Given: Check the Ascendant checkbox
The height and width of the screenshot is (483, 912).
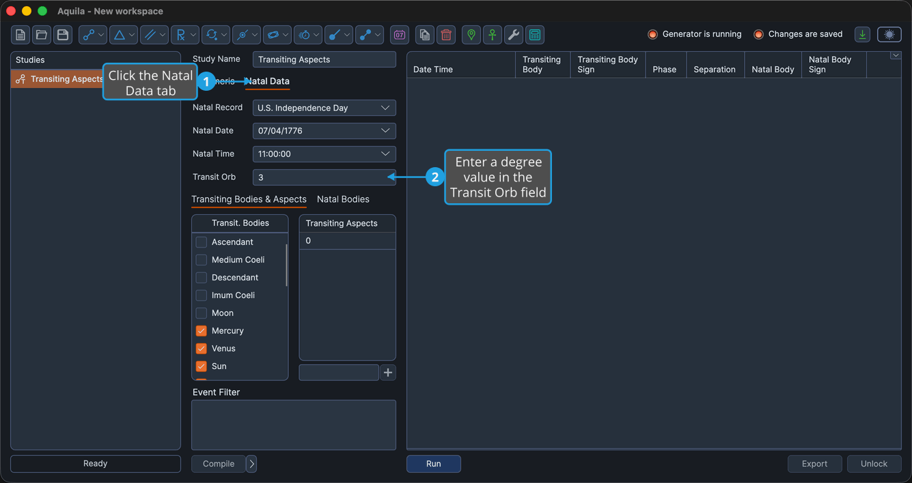Looking at the screenshot, I should [202, 242].
